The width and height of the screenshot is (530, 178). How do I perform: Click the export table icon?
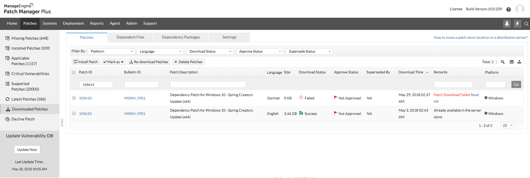[x=519, y=62]
